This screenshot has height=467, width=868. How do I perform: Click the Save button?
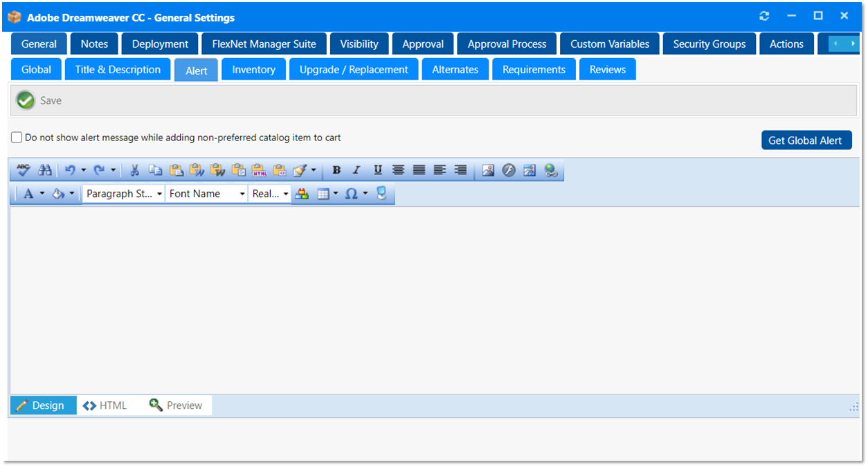point(40,100)
